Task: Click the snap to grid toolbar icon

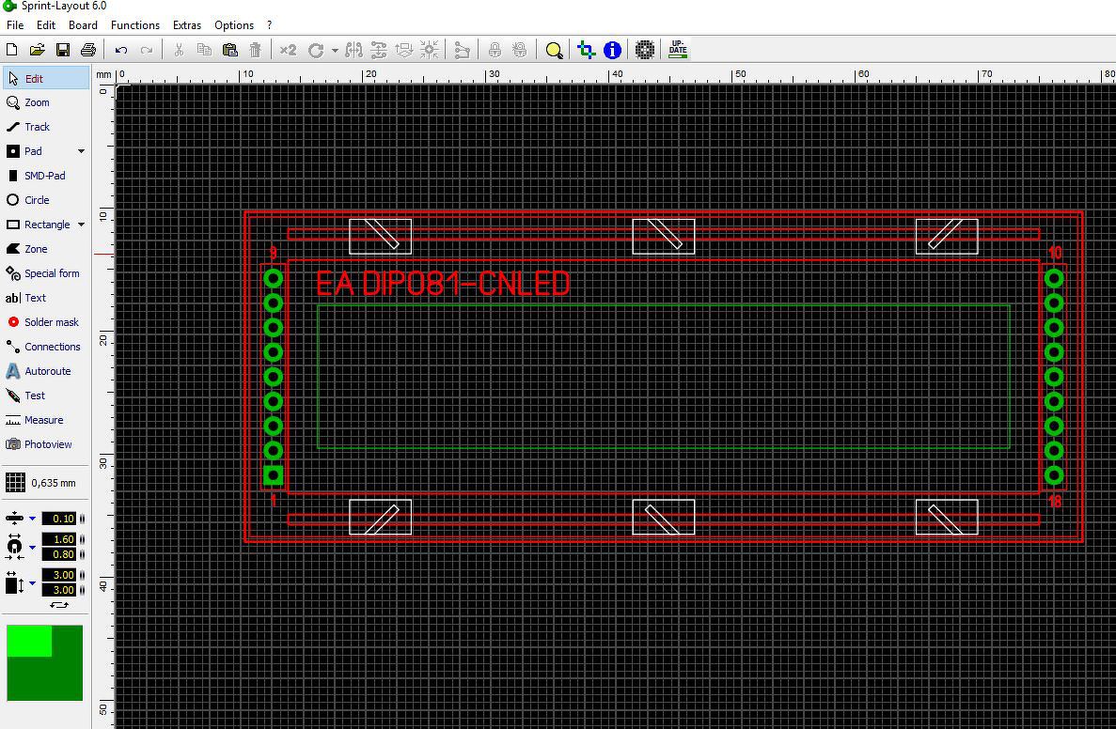Action: 429,50
